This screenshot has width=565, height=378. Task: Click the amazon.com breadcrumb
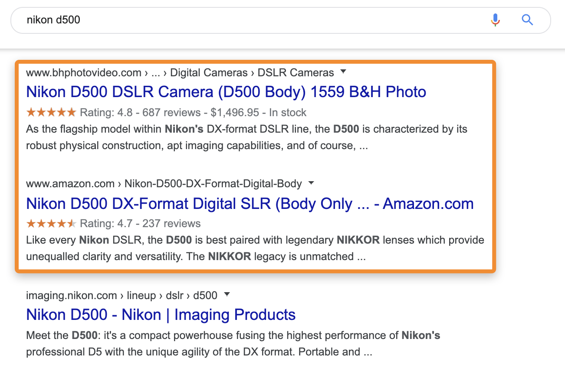[x=70, y=183]
